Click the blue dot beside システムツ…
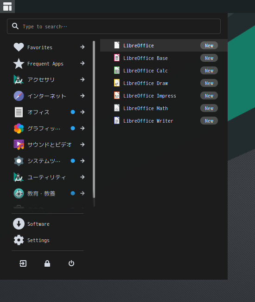Viewport: 255px width, 302px height. click(x=73, y=161)
